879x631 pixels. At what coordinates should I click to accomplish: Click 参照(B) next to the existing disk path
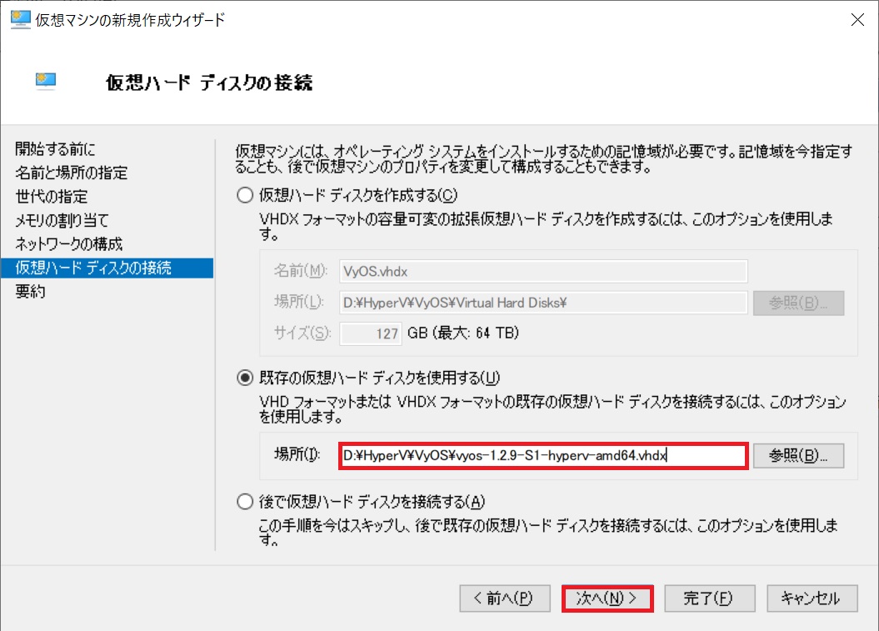click(x=798, y=455)
